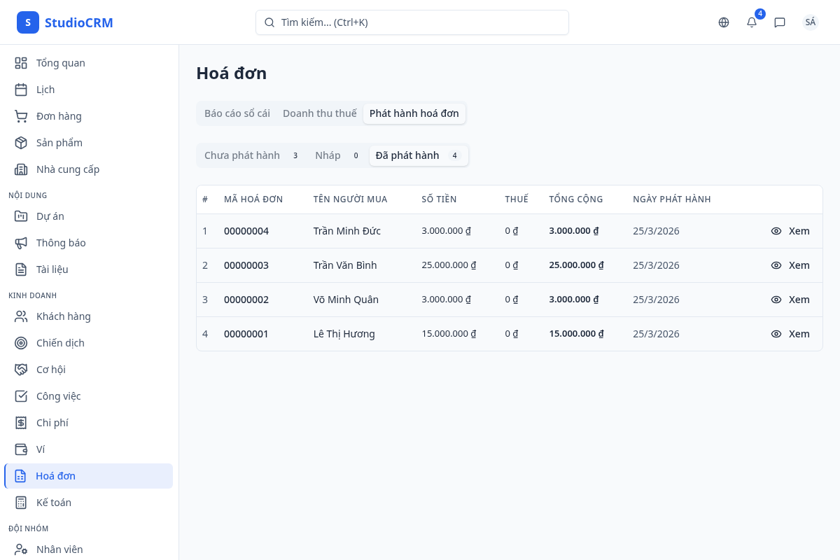Screen dimensions: 840x560
Task: Switch to Báo cáo sổ cái tab
Action: [237, 113]
